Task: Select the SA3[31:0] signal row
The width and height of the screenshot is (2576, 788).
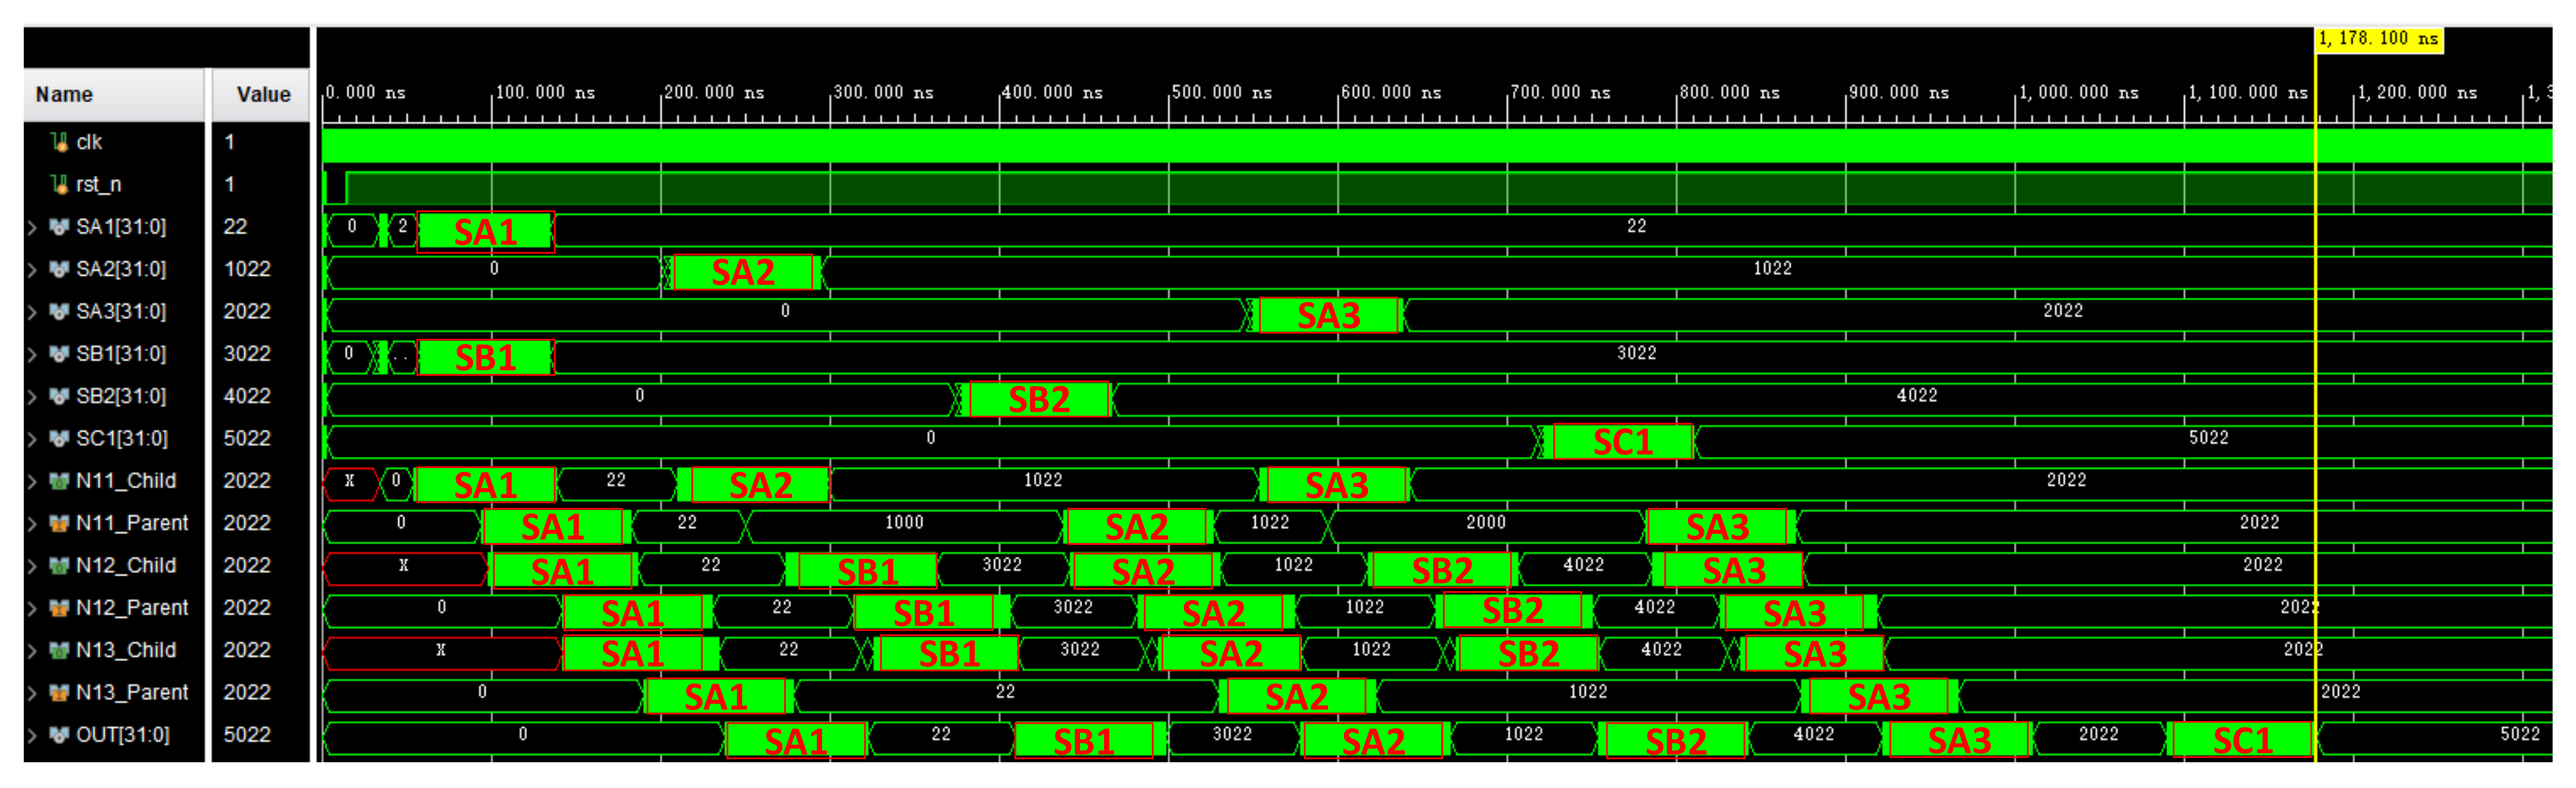Action: 121,312
